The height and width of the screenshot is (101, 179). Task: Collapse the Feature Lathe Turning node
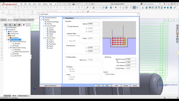pos(9,48)
